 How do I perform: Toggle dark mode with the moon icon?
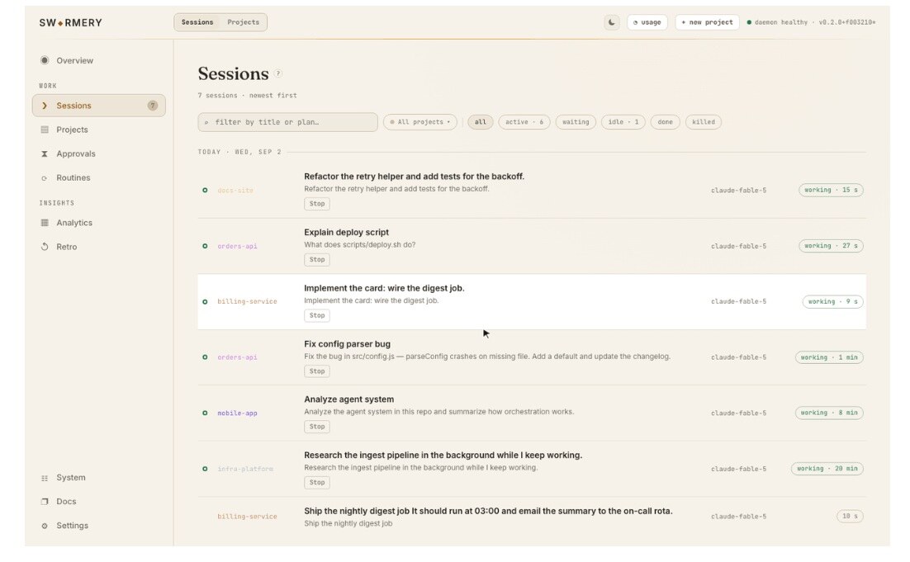(x=612, y=22)
